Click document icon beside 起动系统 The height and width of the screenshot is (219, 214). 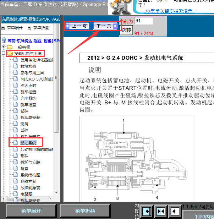[16, 143]
